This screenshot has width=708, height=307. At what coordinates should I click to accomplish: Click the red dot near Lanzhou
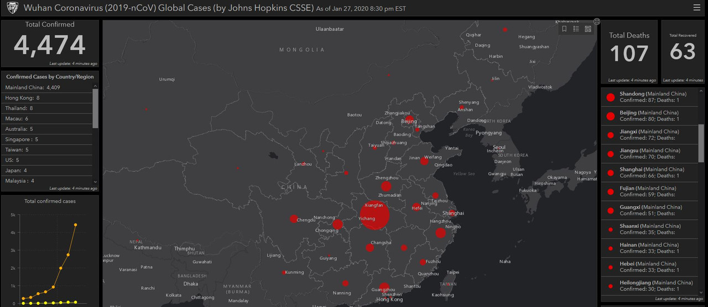pos(303,164)
